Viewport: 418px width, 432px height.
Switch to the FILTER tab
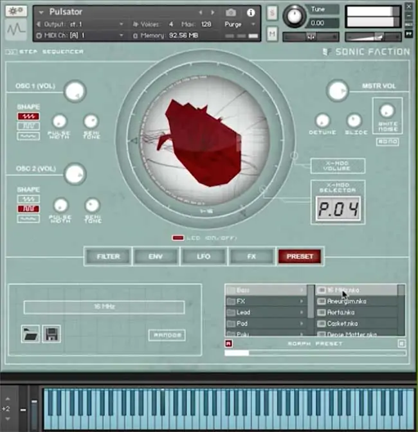pos(108,256)
